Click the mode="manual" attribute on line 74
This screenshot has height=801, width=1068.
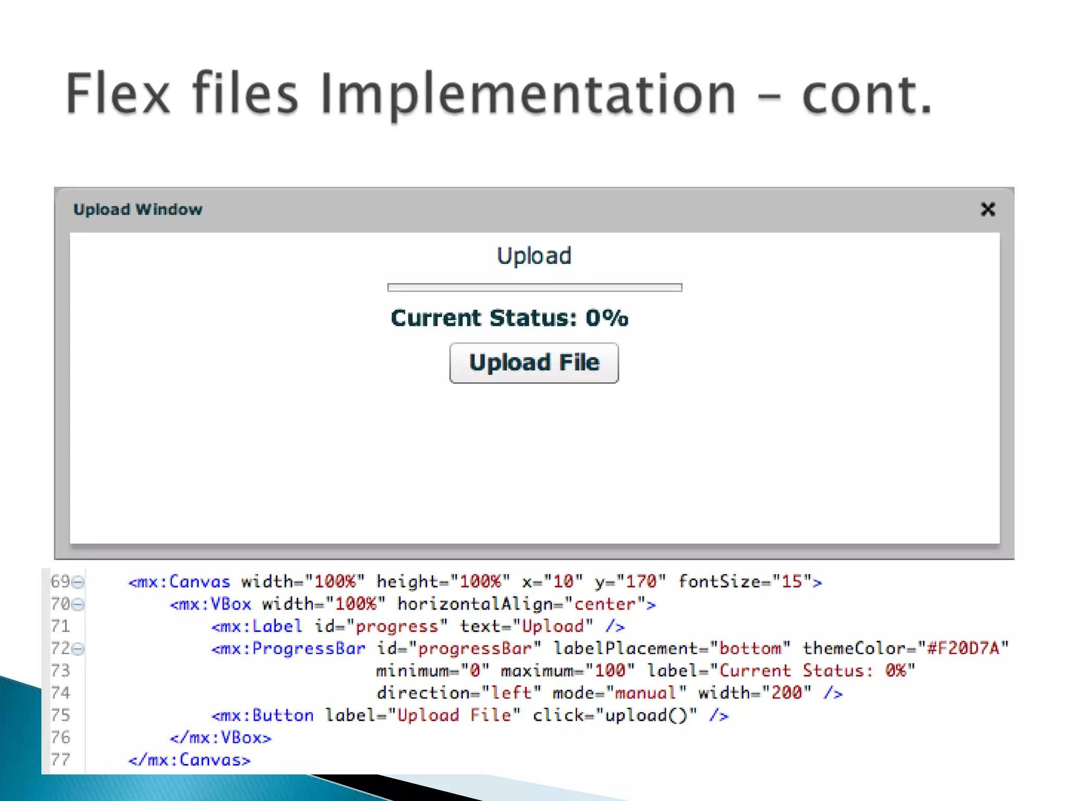coord(620,693)
